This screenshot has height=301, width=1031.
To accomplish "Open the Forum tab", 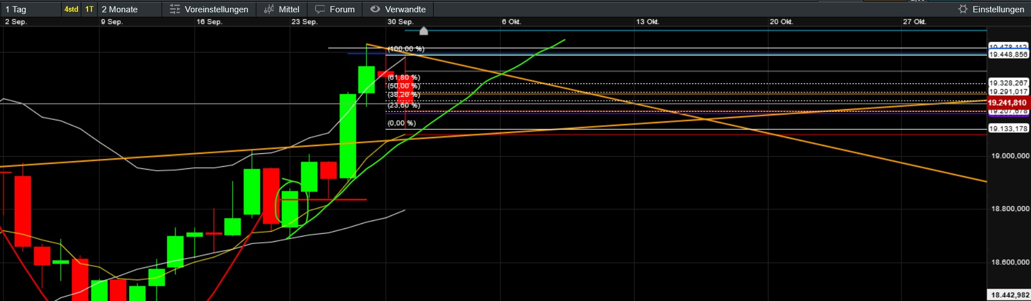I will (335, 9).
